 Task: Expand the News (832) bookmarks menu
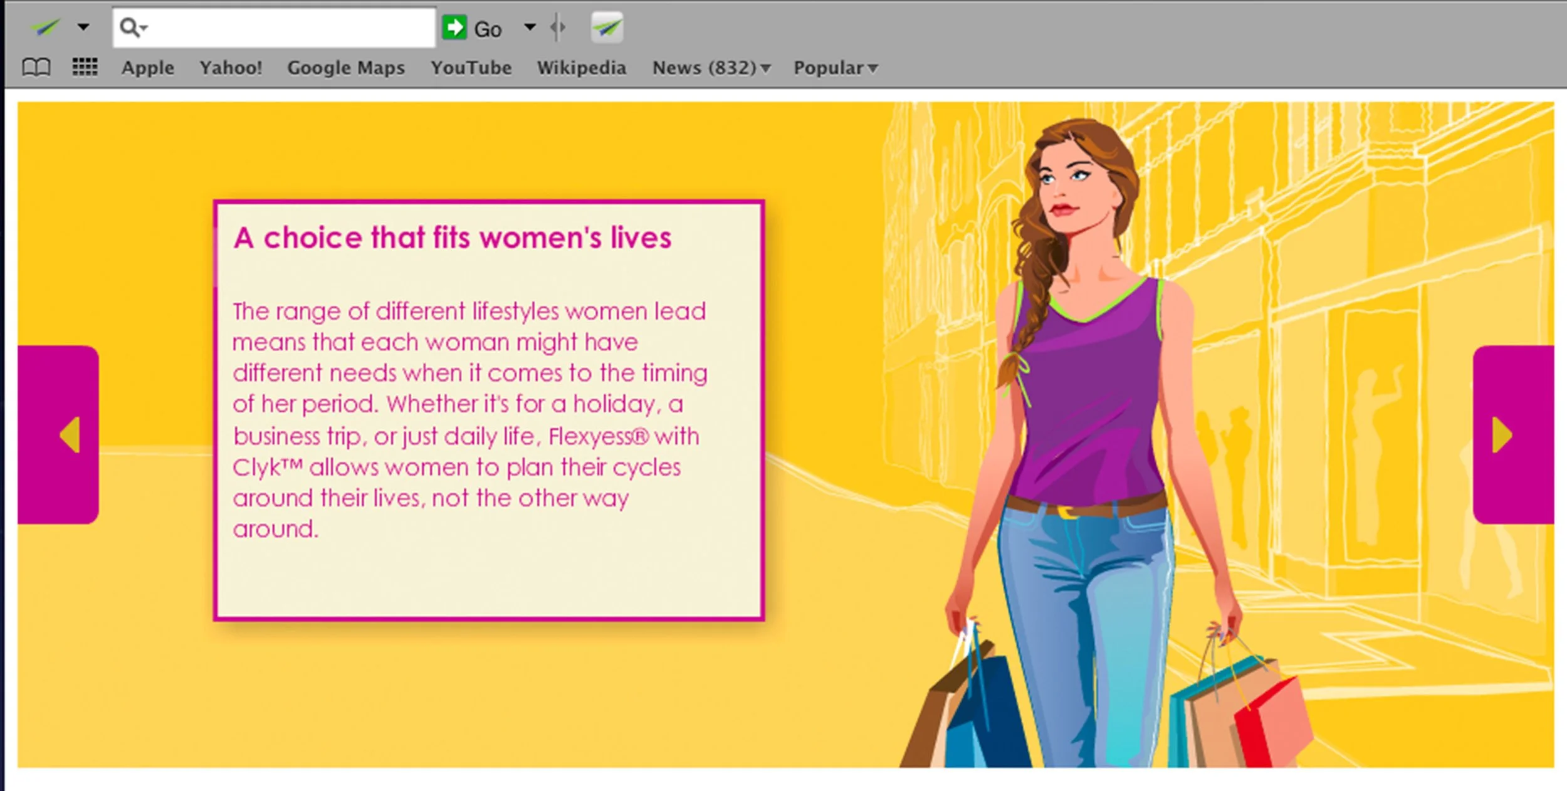point(711,68)
